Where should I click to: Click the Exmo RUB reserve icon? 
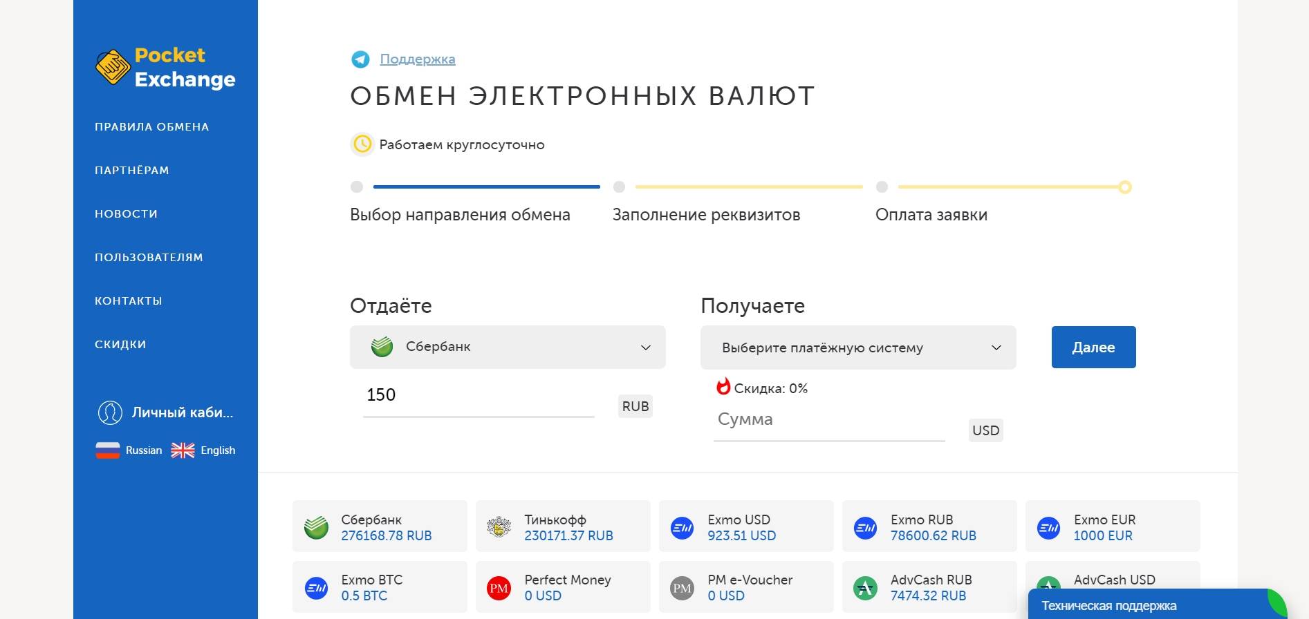click(x=866, y=528)
